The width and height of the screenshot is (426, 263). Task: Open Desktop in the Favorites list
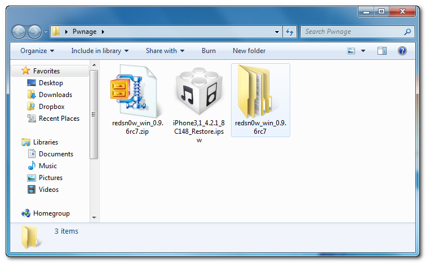tap(51, 82)
